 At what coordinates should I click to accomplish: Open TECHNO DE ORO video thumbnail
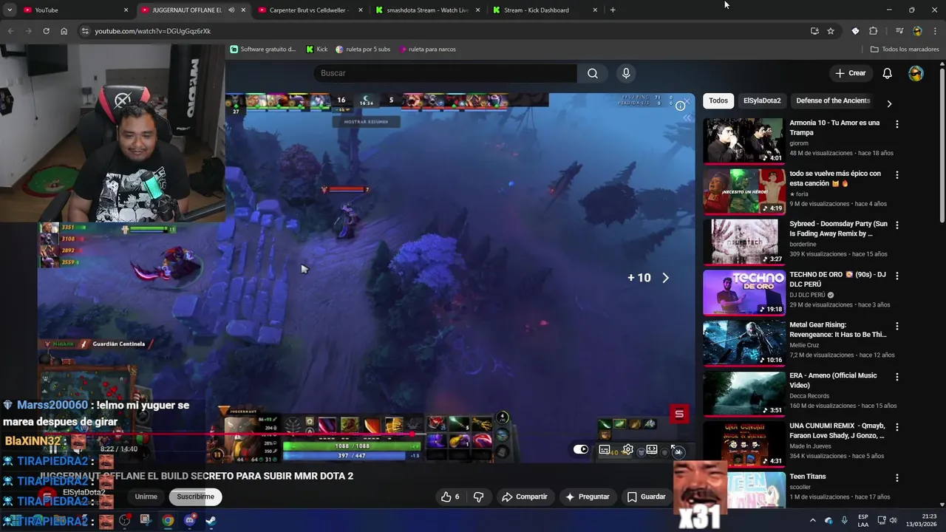pyautogui.click(x=743, y=293)
